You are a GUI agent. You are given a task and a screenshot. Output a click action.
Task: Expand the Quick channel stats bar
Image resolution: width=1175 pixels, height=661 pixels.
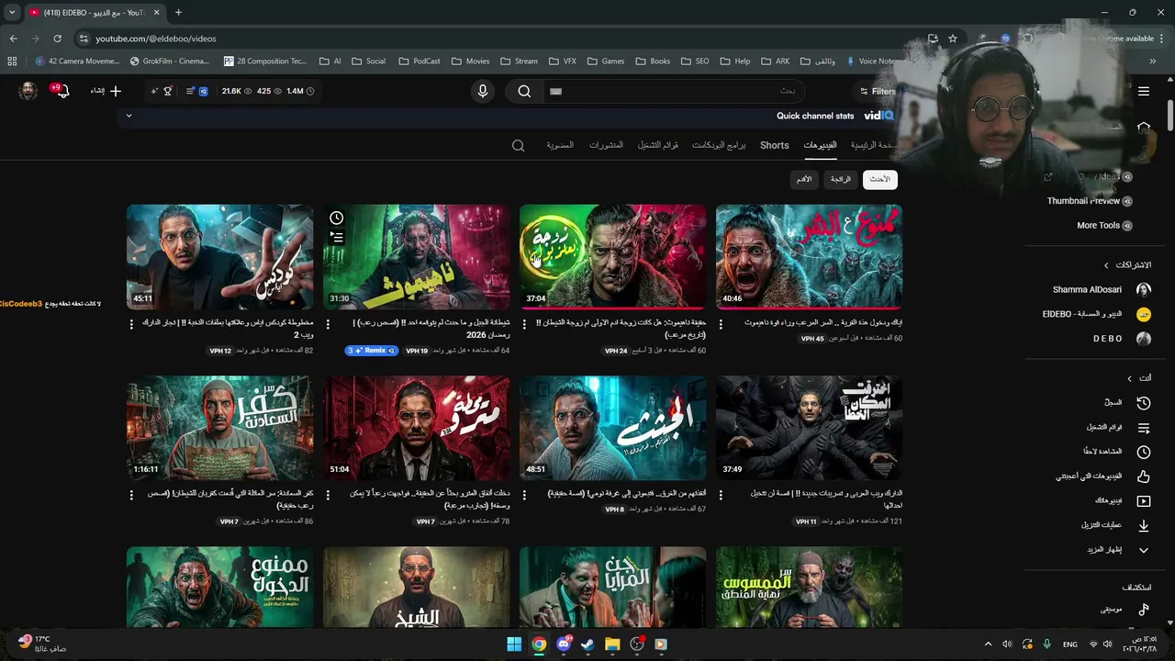[129, 116]
